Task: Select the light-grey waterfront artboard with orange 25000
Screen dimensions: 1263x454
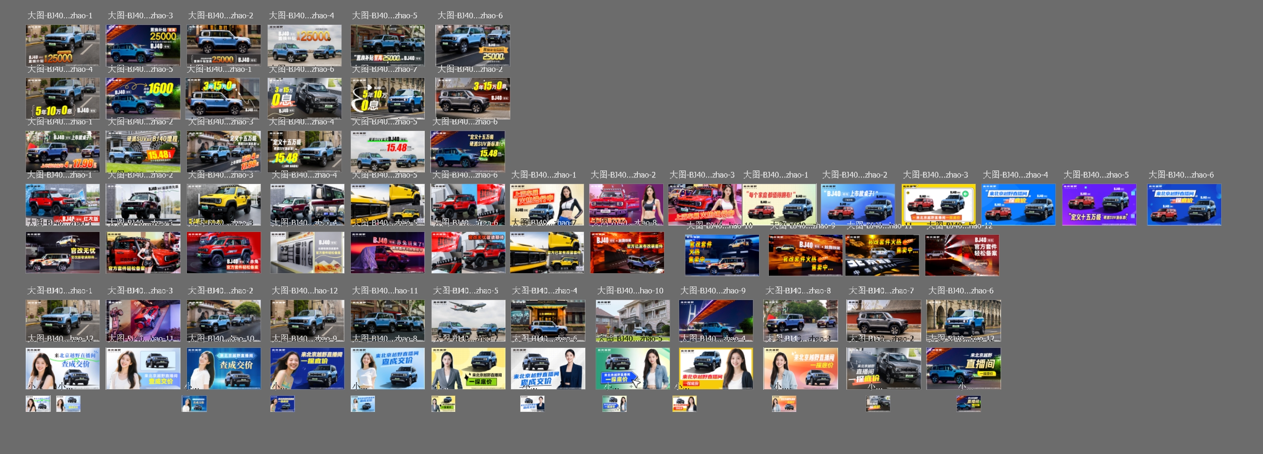Action: [304, 46]
